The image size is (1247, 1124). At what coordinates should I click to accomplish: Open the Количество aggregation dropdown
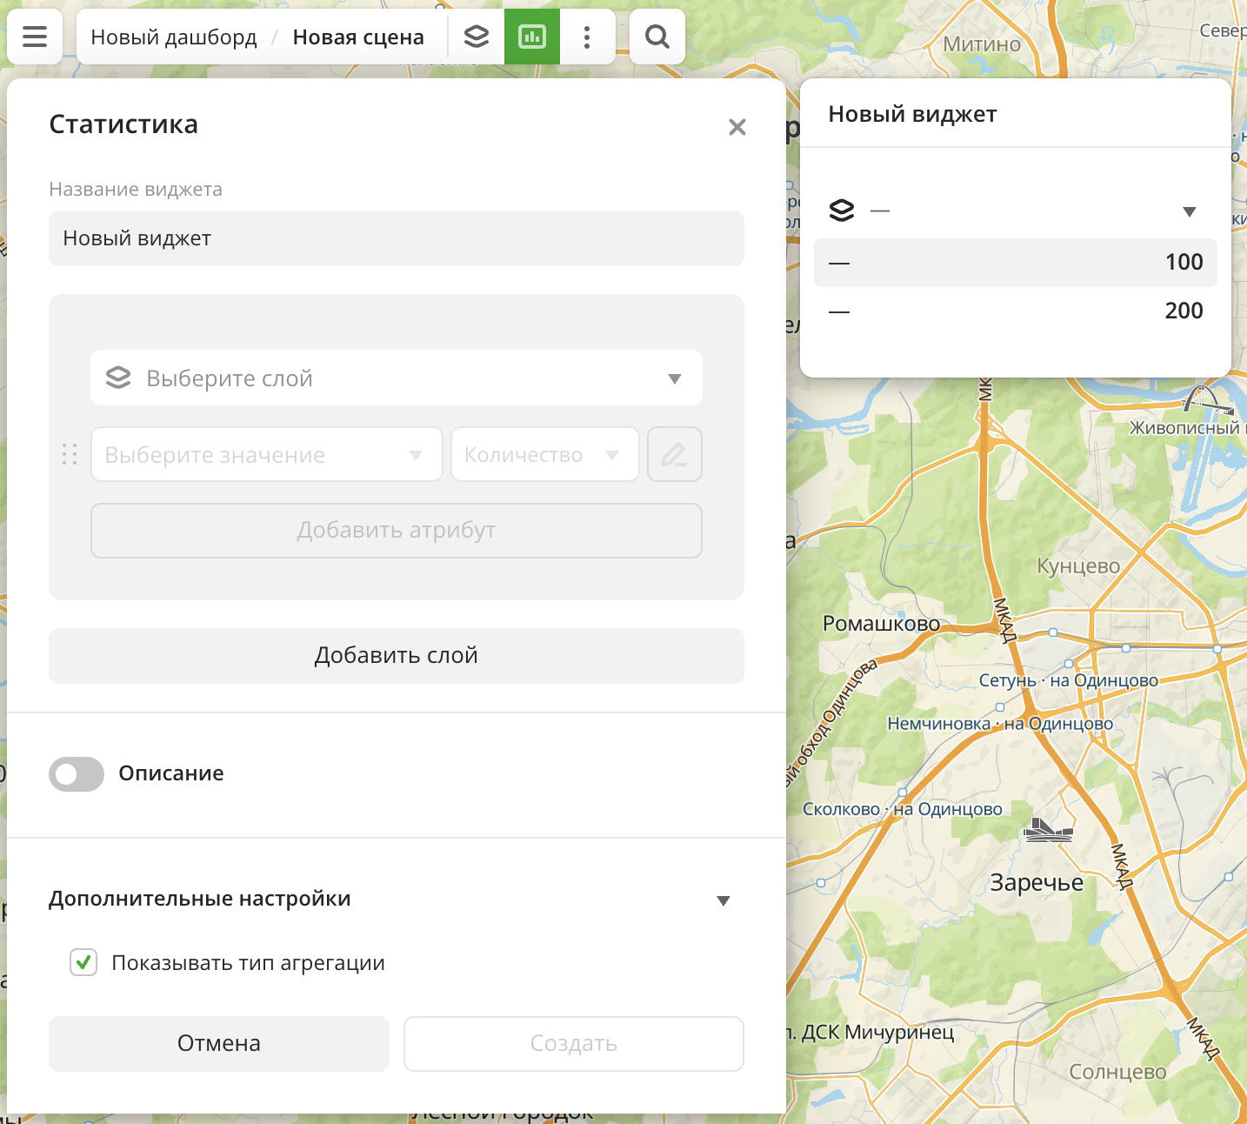click(x=544, y=454)
